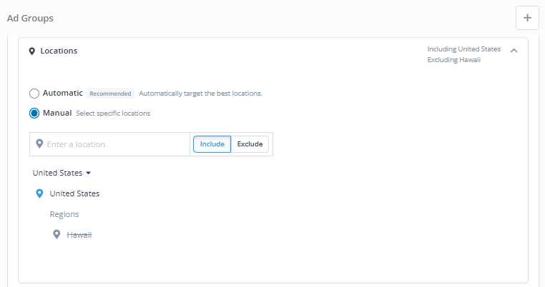Click the gray pin icon beside Hawaii
Image resolution: width=545 pixels, height=287 pixels.
point(57,234)
